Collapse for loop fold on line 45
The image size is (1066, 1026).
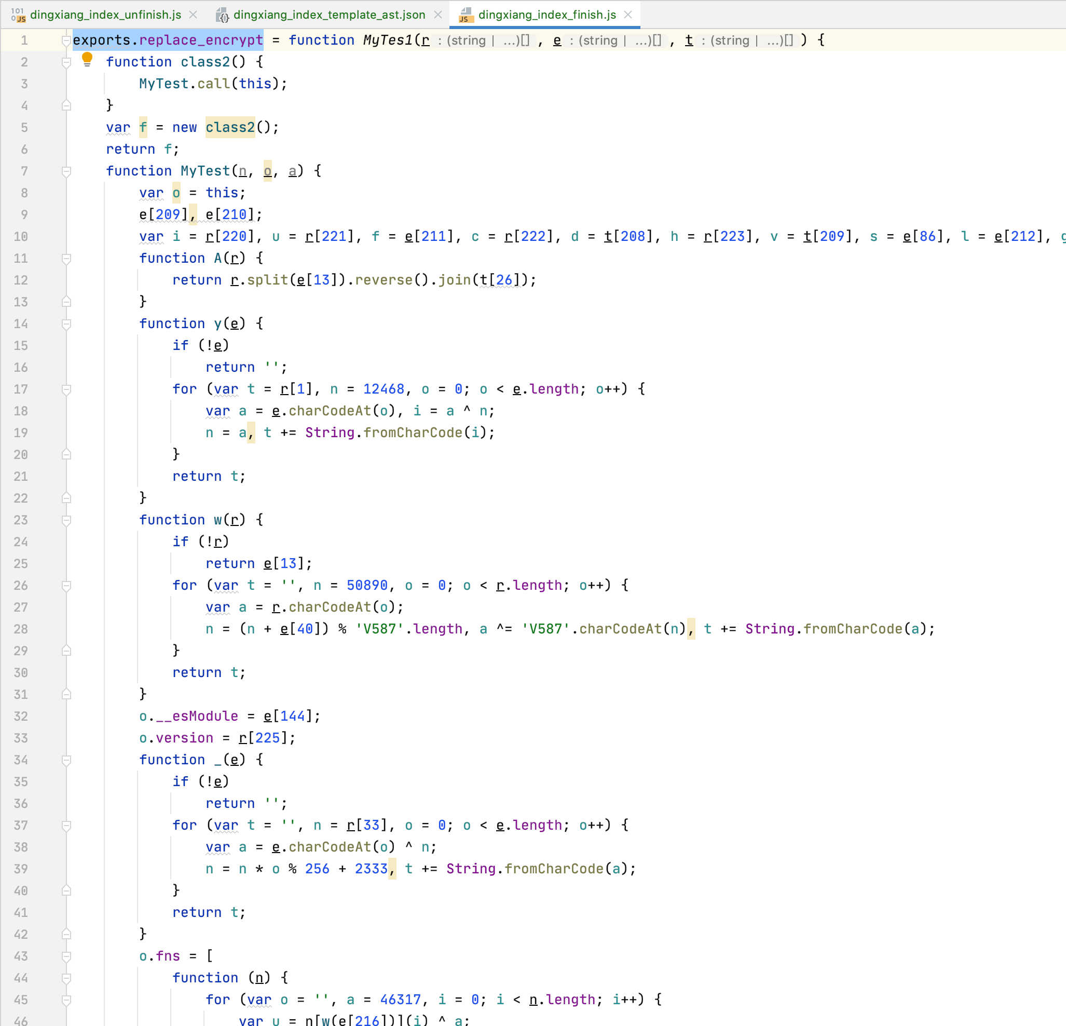tap(66, 1000)
